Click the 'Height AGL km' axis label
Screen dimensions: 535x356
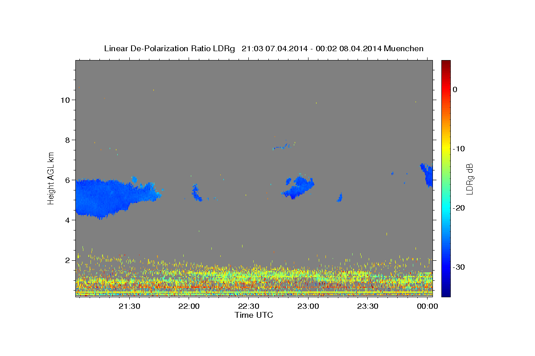point(51,178)
